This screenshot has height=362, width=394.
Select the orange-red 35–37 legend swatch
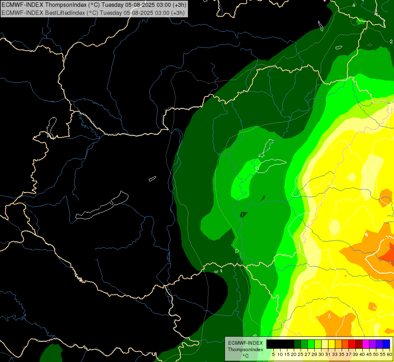(x=345, y=344)
